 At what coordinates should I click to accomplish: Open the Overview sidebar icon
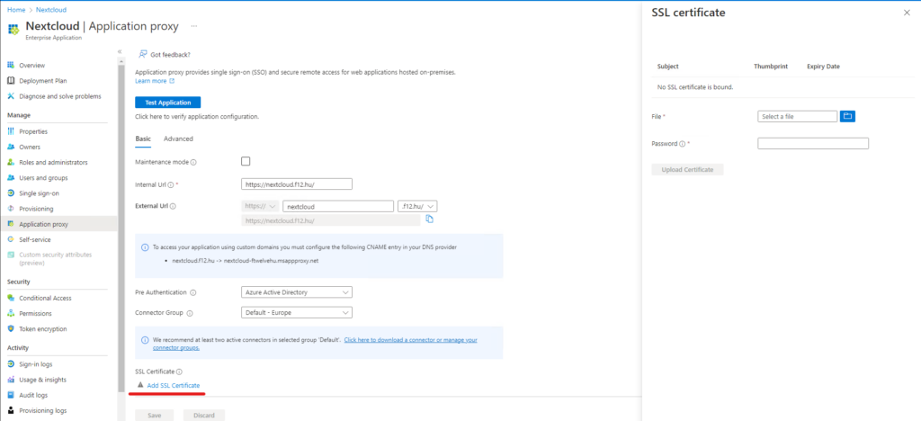click(11, 65)
